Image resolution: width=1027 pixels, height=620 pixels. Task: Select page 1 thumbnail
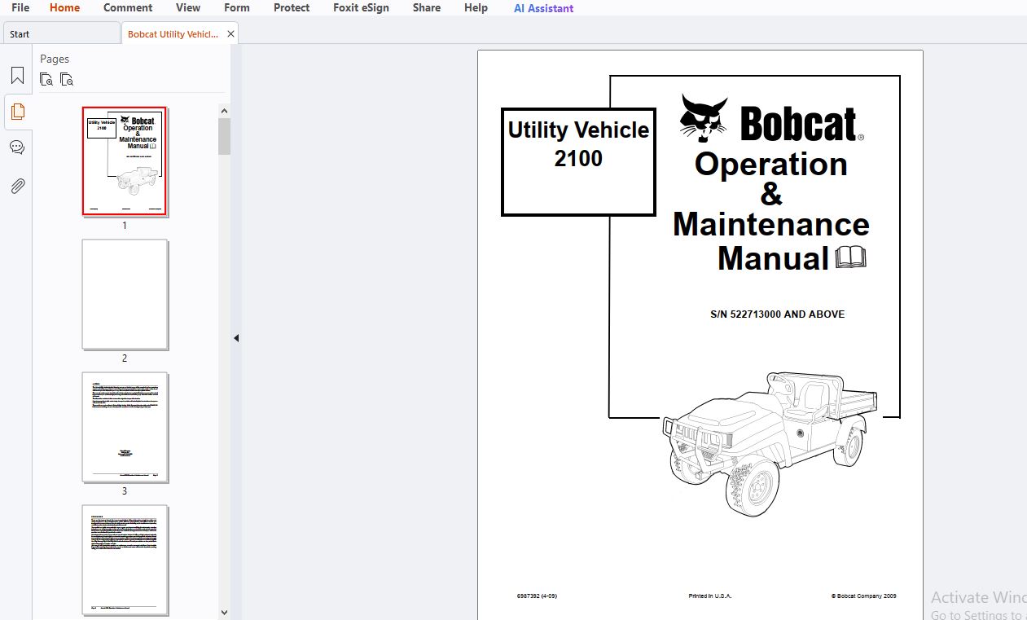click(125, 161)
